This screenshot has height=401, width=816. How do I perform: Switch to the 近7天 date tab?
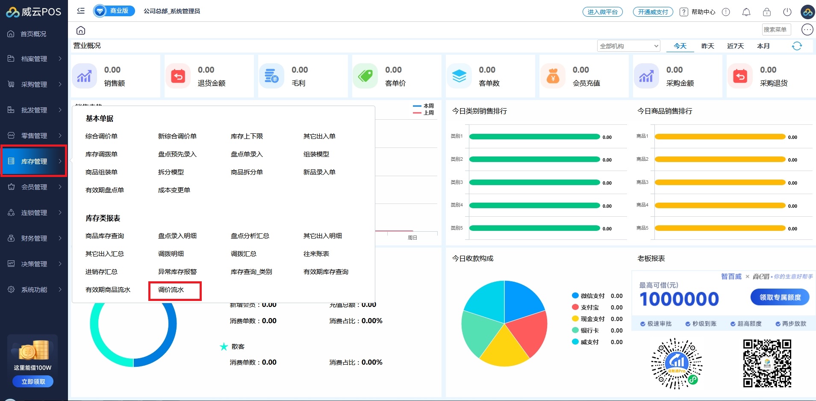(735, 46)
